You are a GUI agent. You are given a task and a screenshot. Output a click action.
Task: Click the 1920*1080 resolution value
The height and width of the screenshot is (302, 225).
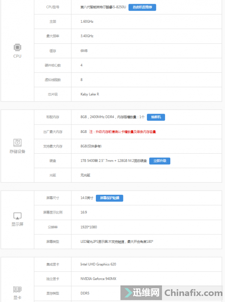point(89,227)
